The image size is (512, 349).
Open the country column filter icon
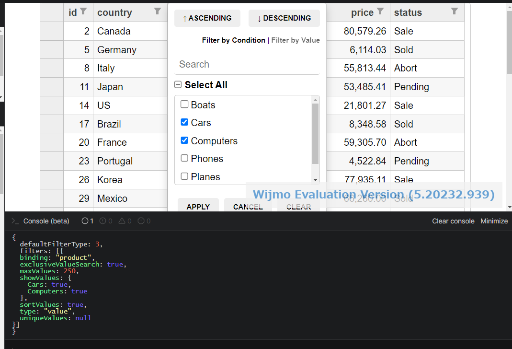pos(158,12)
